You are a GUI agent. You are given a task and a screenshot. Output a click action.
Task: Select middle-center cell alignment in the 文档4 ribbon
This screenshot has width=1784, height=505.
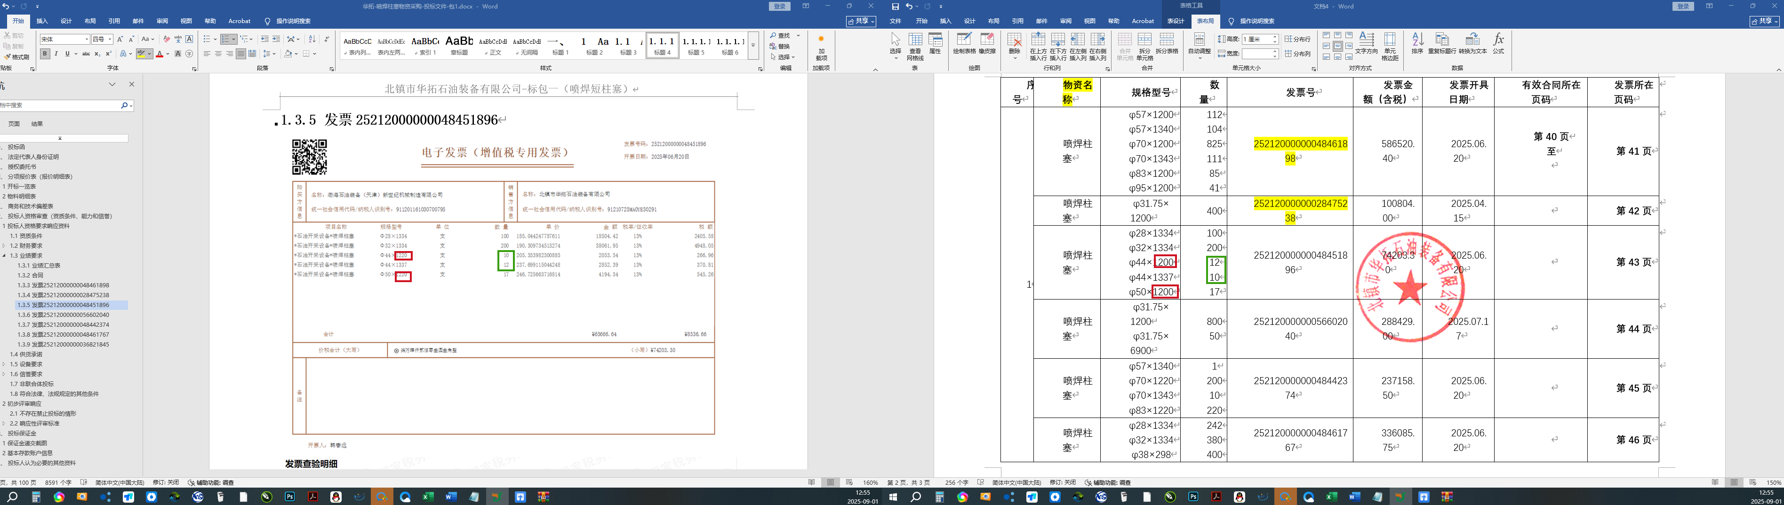(x=1337, y=47)
